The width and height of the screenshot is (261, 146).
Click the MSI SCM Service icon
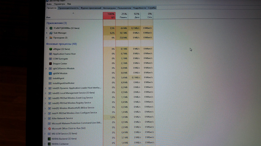click(x=49, y=134)
